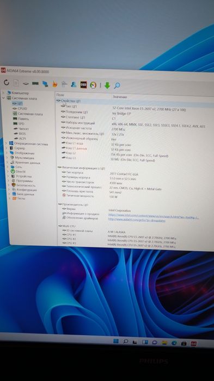Select Безопасность in the tree
Viewport: 214px width, 381px height.
(x=23, y=185)
